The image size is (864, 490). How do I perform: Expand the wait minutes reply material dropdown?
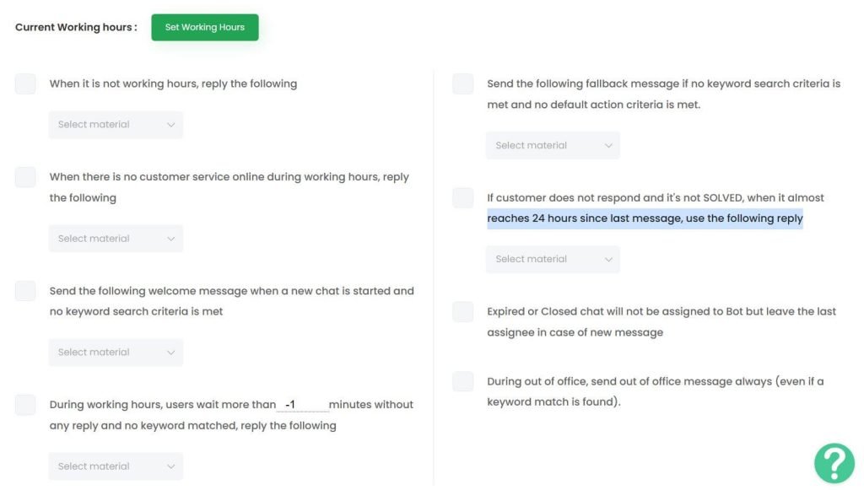[116, 466]
